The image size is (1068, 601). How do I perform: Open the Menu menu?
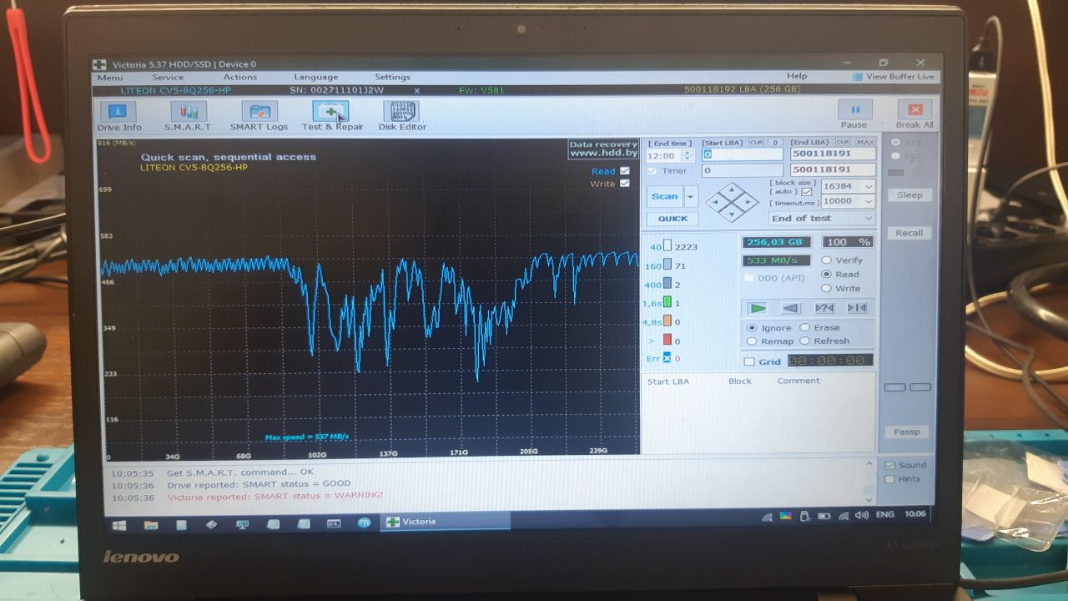[109, 77]
